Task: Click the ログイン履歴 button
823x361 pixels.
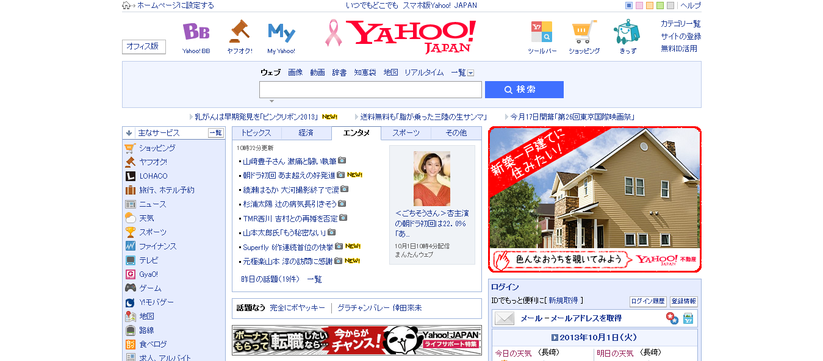Action: point(648,301)
